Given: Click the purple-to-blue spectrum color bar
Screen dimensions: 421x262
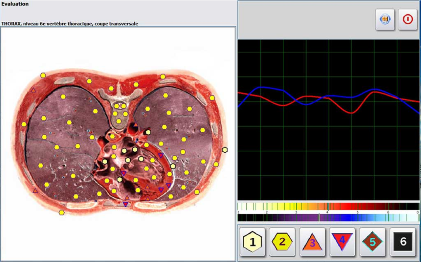Looking at the screenshot, I should (x=328, y=218).
